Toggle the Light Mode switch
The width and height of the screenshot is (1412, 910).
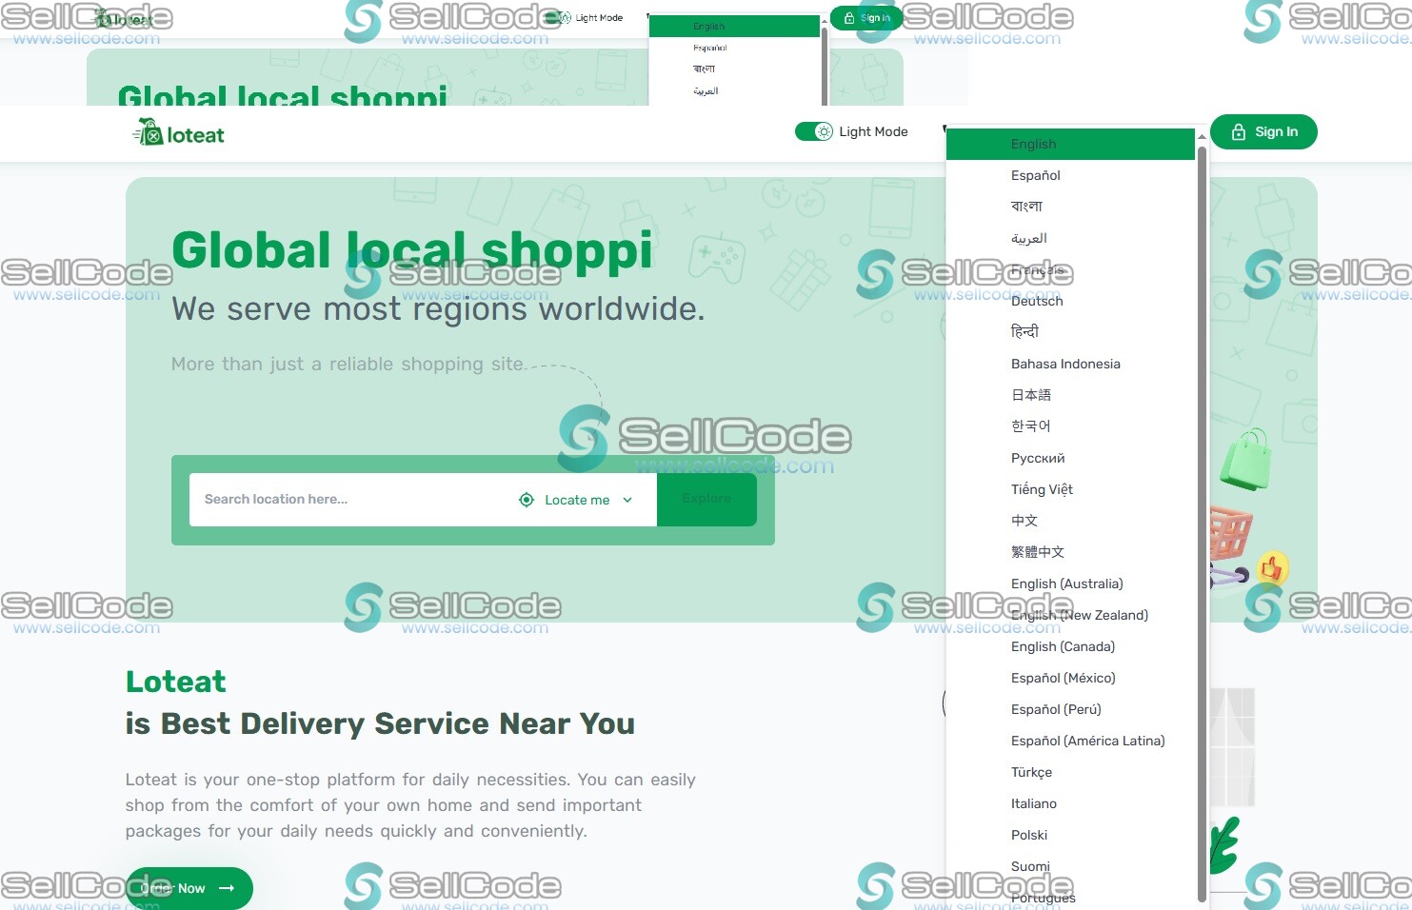coord(814,131)
